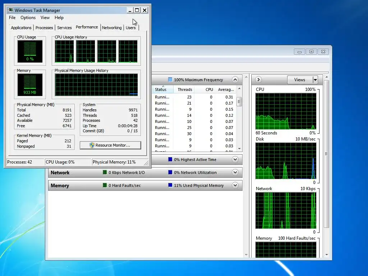368x276 pixels.
Task: Open the Views dropdown arrow
Action: click(315, 80)
